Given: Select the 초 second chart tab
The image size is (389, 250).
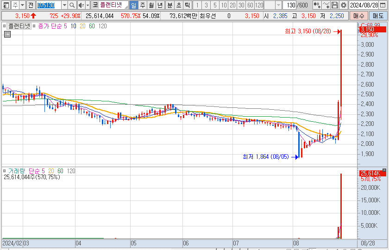Looking at the screenshot, I should click(x=179, y=5).
